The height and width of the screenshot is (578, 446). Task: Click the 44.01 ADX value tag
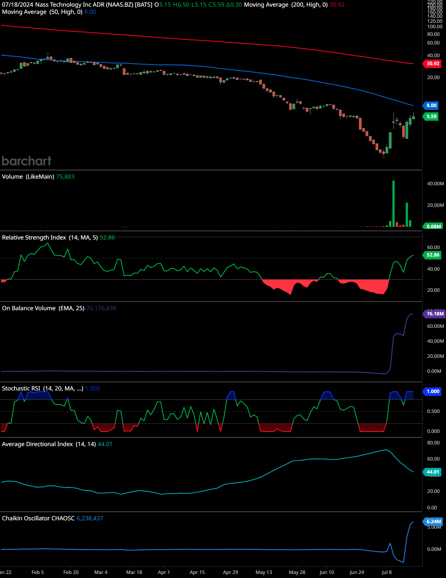tap(432, 472)
